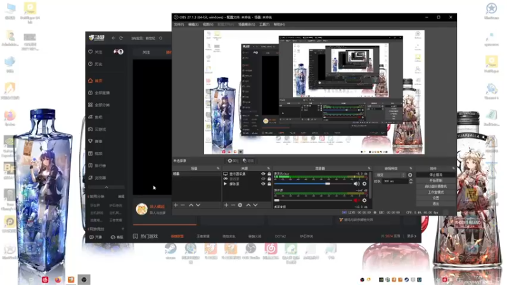Pop out the 场景 scenes dock panel
This screenshot has width=507, height=285.
point(218,168)
